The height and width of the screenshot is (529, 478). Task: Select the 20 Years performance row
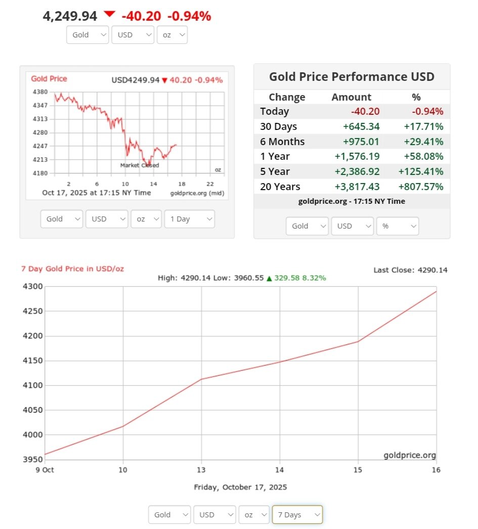(352, 187)
